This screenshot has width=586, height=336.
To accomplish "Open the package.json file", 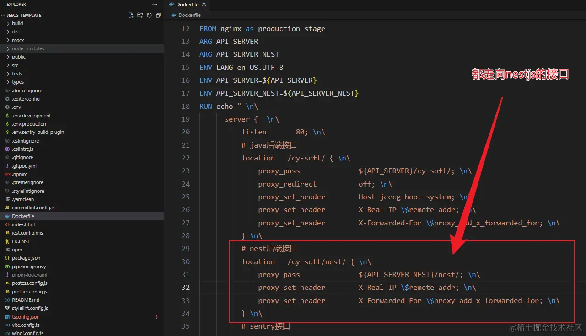I will click(82, 258).
